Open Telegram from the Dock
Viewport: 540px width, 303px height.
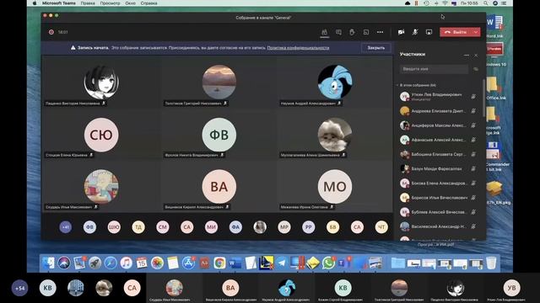click(x=282, y=263)
